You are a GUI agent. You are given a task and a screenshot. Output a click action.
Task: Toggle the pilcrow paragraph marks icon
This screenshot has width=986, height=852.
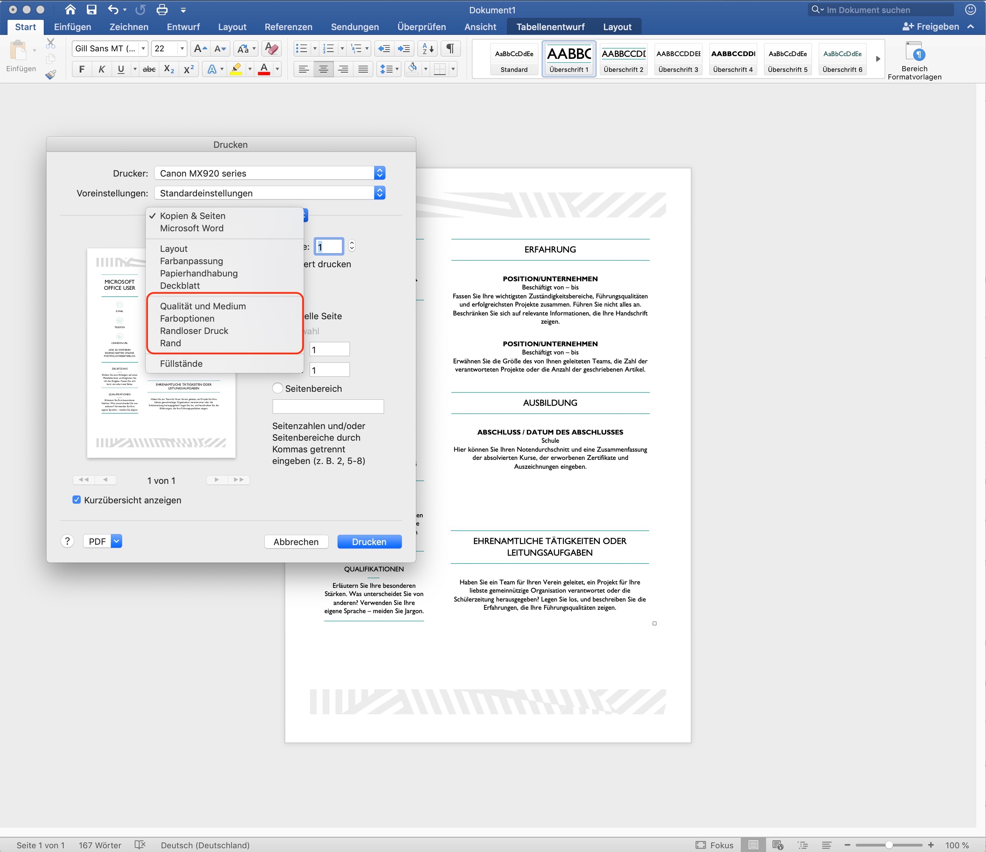tap(450, 49)
